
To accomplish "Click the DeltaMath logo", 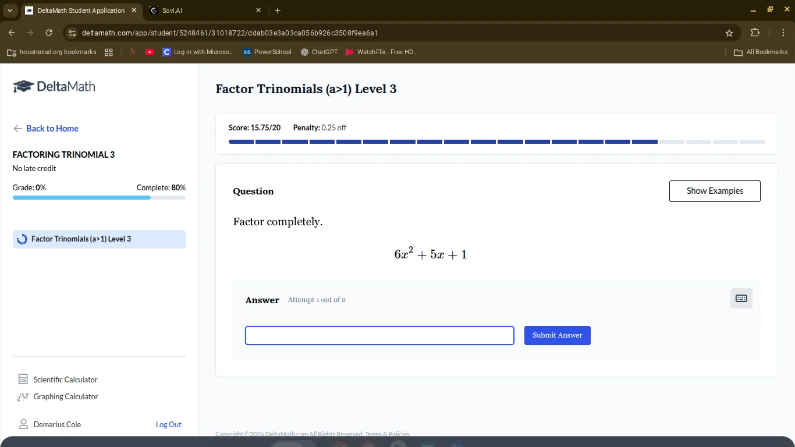I will [54, 87].
